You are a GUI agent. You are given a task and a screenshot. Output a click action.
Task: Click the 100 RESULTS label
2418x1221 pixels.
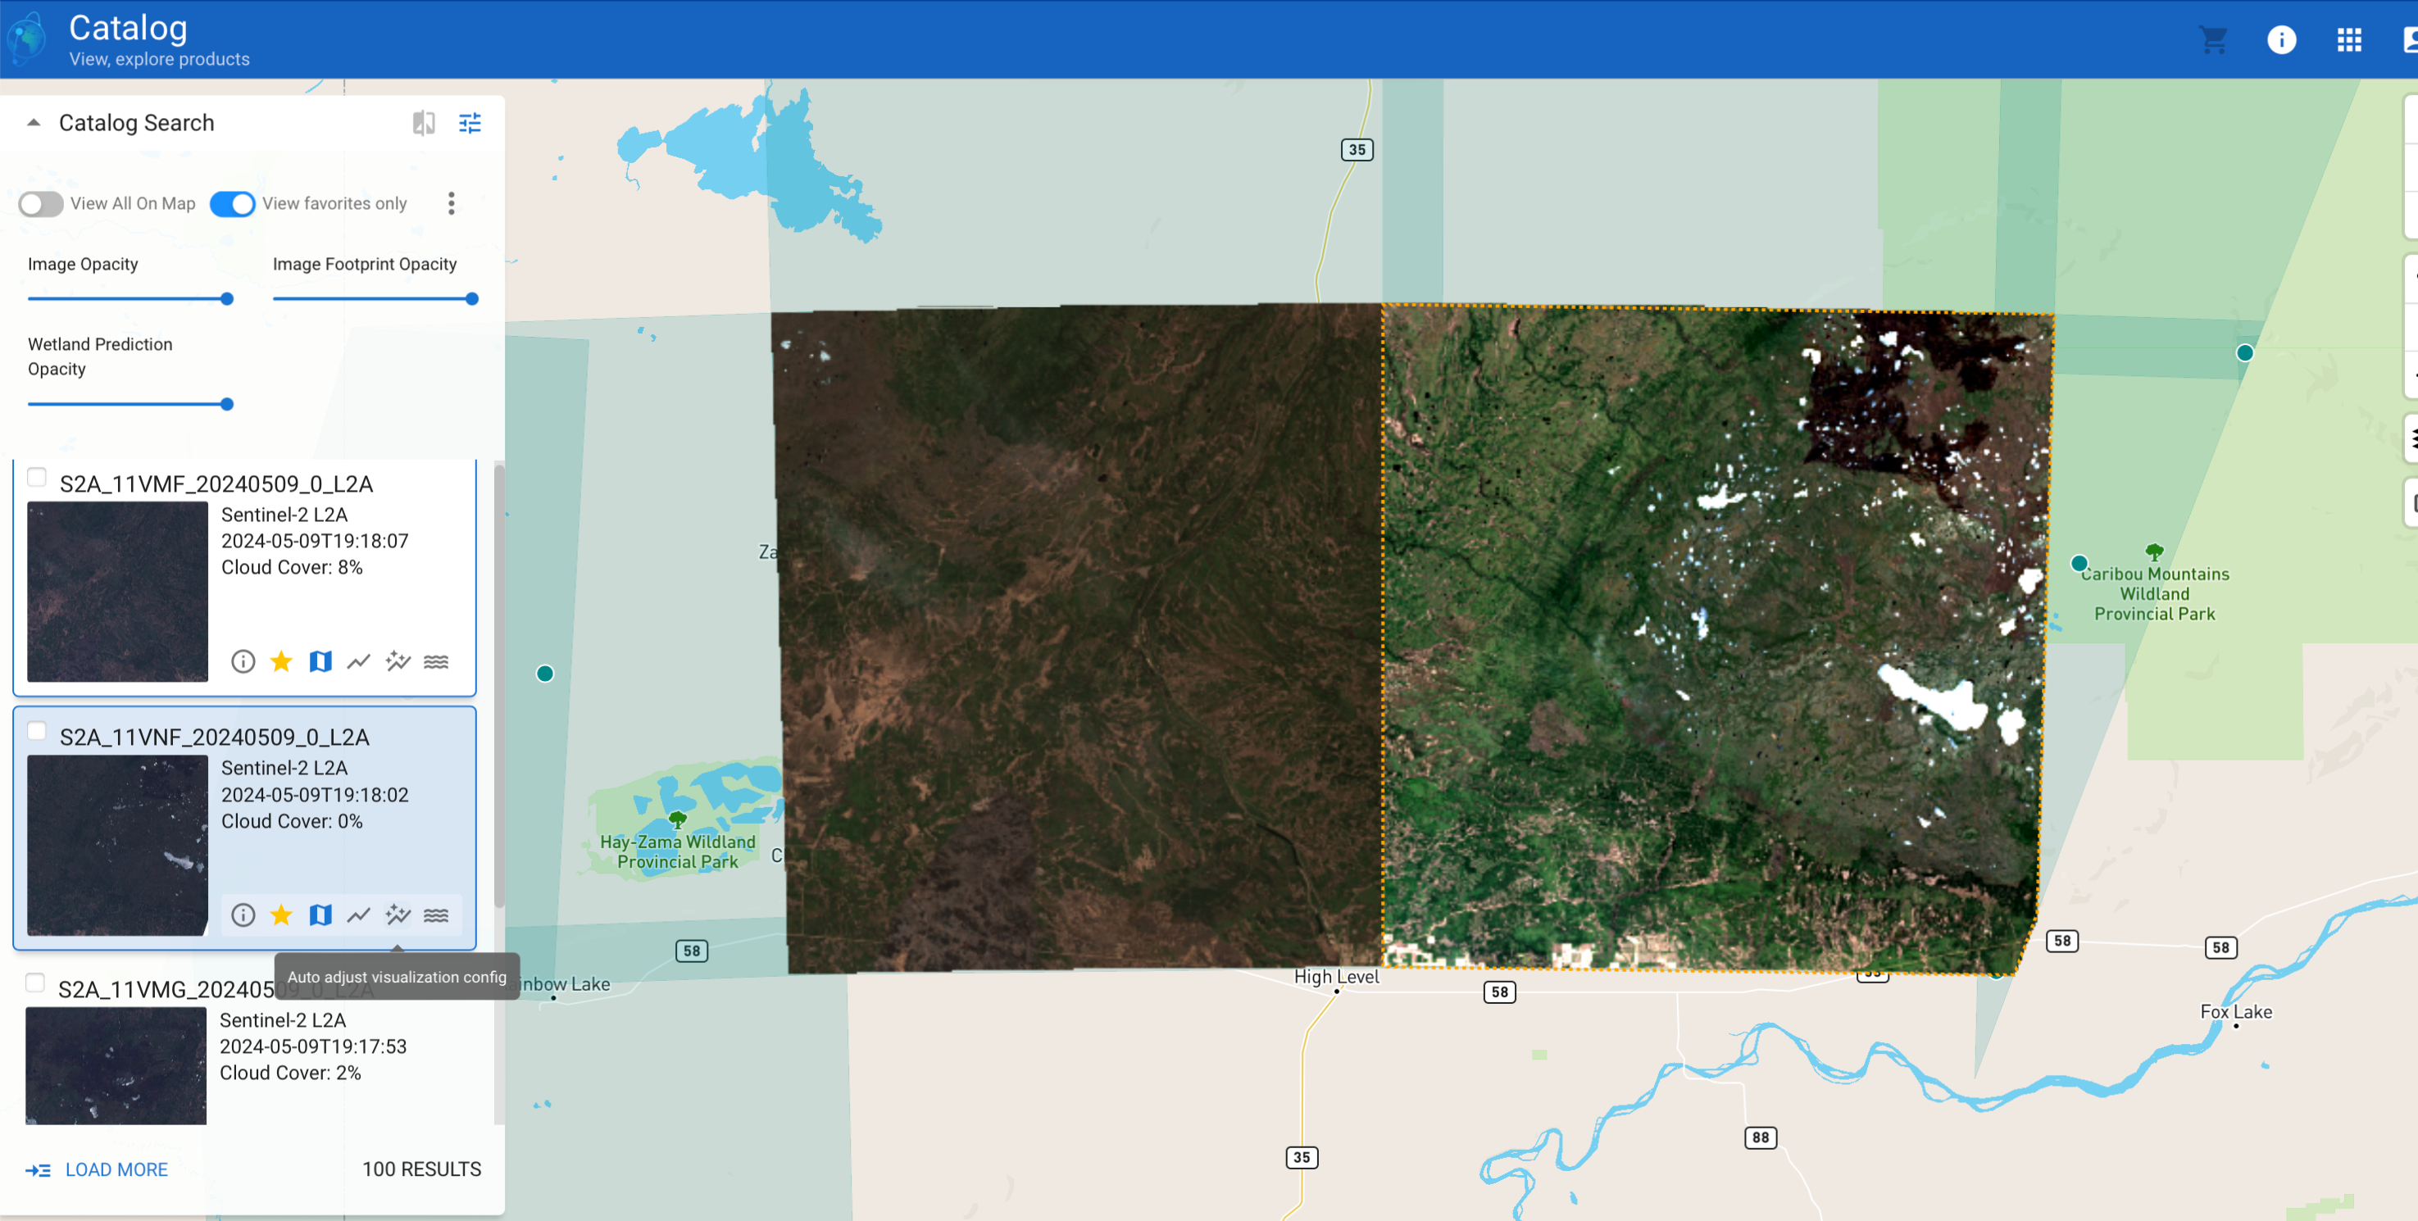pos(421,1169)
